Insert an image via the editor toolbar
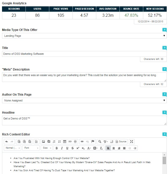Image resolution: width=168 pixels, height=174 pixels. (x=43, y=142)
